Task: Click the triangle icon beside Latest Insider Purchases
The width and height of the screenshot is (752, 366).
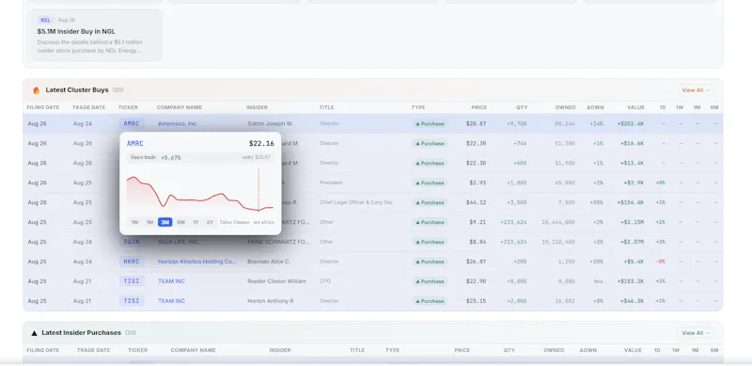Action: click(x=34, y=333)
